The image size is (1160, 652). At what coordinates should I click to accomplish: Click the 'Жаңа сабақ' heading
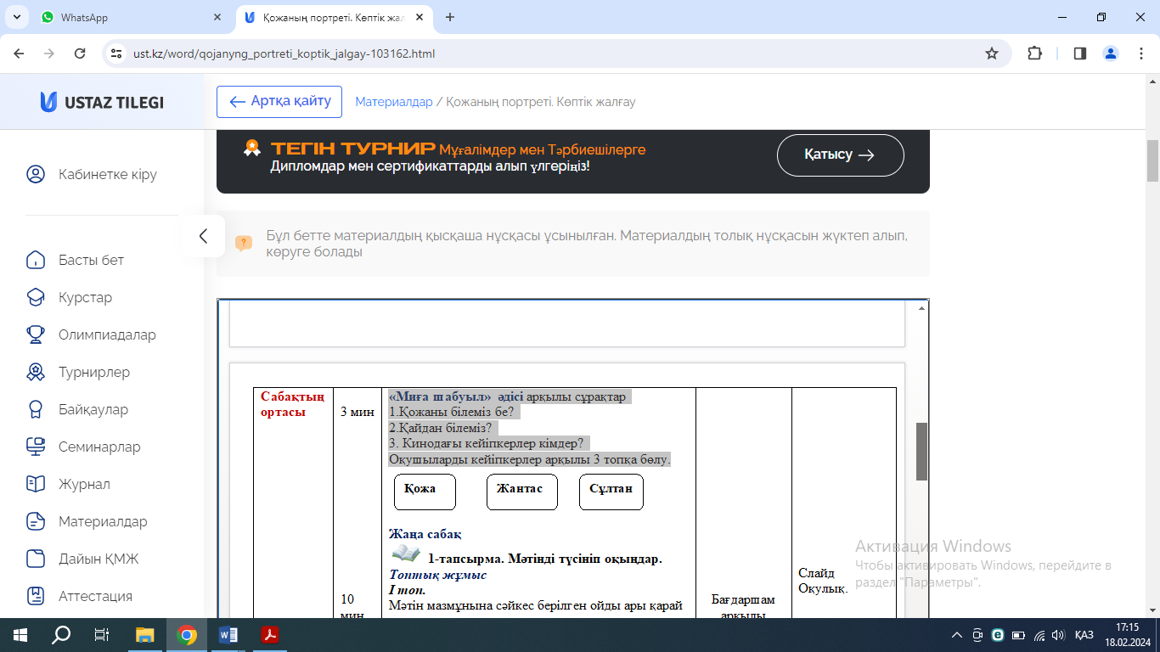[x=425, y=534]
